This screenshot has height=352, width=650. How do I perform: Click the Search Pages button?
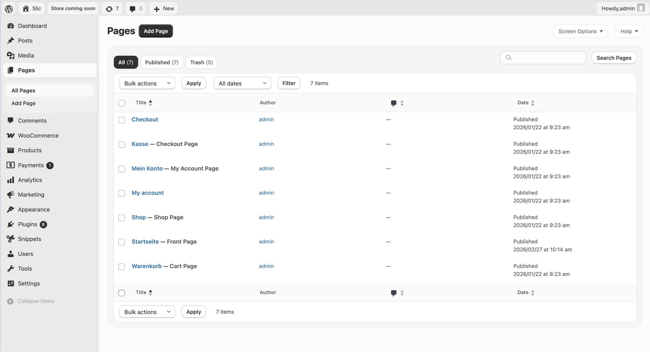(x=613, y=58)
